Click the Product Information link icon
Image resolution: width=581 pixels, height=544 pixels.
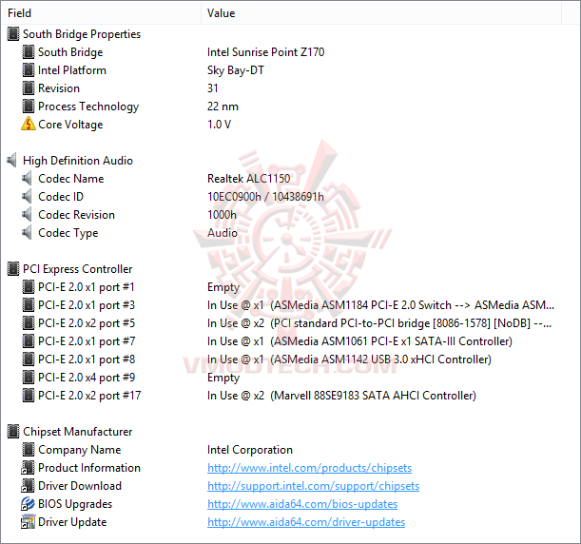tap(29, 468)
